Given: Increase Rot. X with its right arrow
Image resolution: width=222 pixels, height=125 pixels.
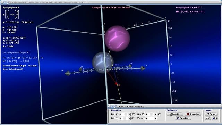Looking at the screenshot, I should pos(129,114).
